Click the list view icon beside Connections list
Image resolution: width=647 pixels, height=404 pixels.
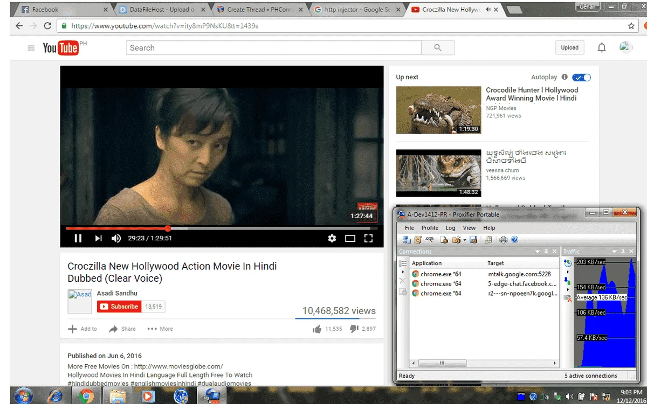(403, 263)
